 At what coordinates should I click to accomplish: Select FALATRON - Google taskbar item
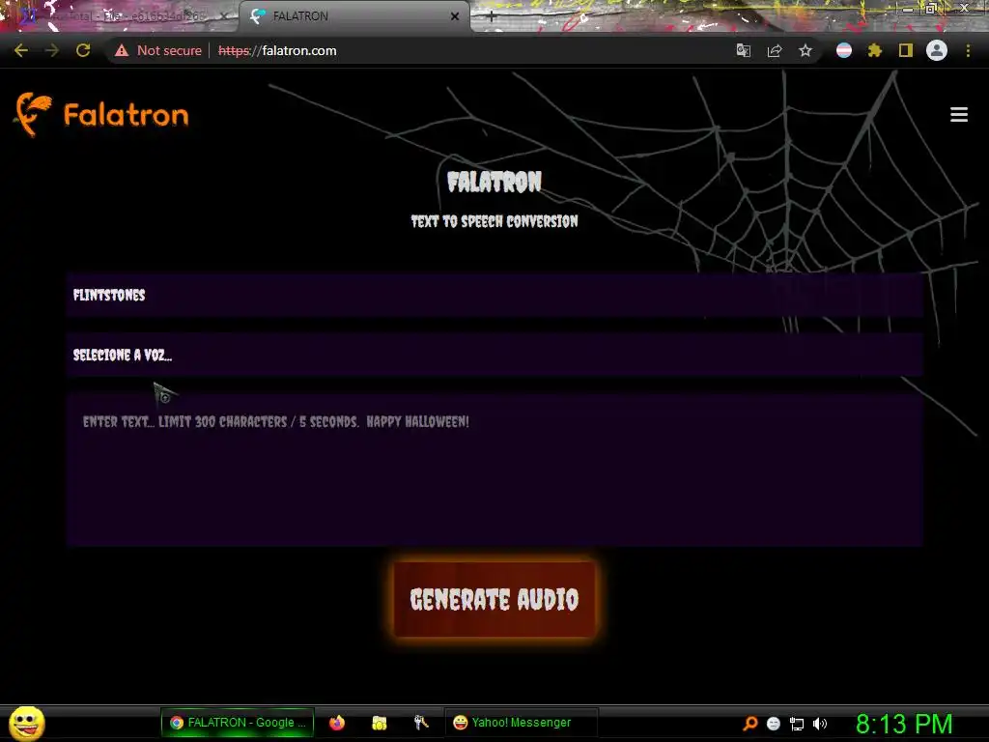(238, 723)
